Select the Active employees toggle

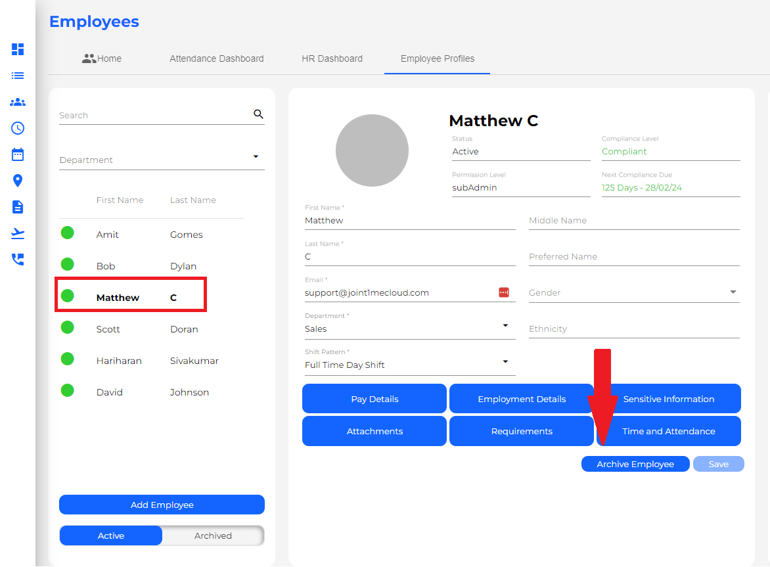point(110,535)
